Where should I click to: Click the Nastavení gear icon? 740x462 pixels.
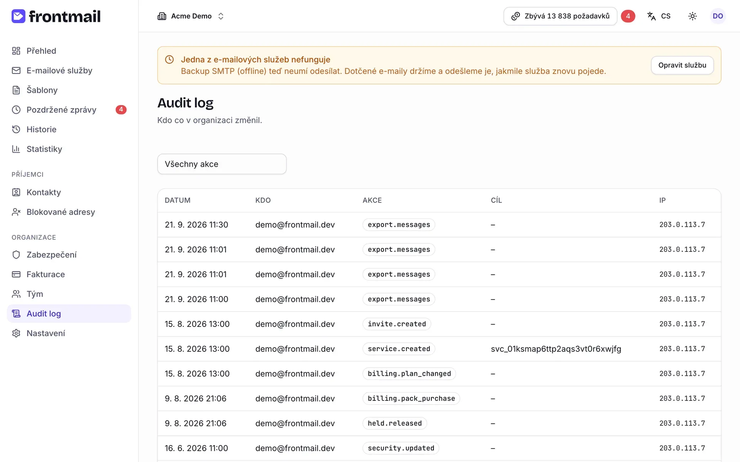point(16,333)
